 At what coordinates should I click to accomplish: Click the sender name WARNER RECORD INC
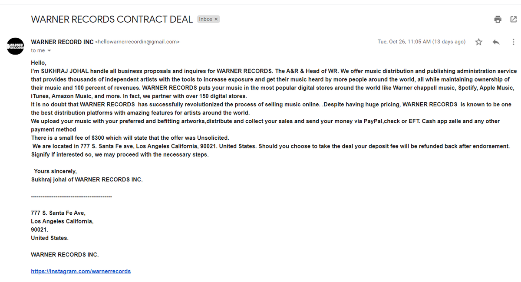point(62,42)
